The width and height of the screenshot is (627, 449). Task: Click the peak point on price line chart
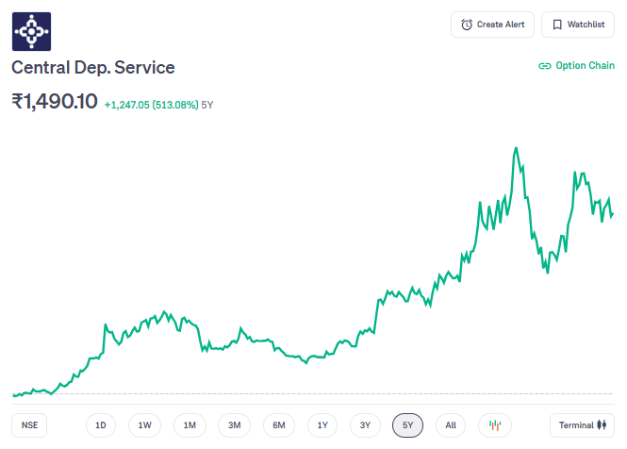pos(516,148)
